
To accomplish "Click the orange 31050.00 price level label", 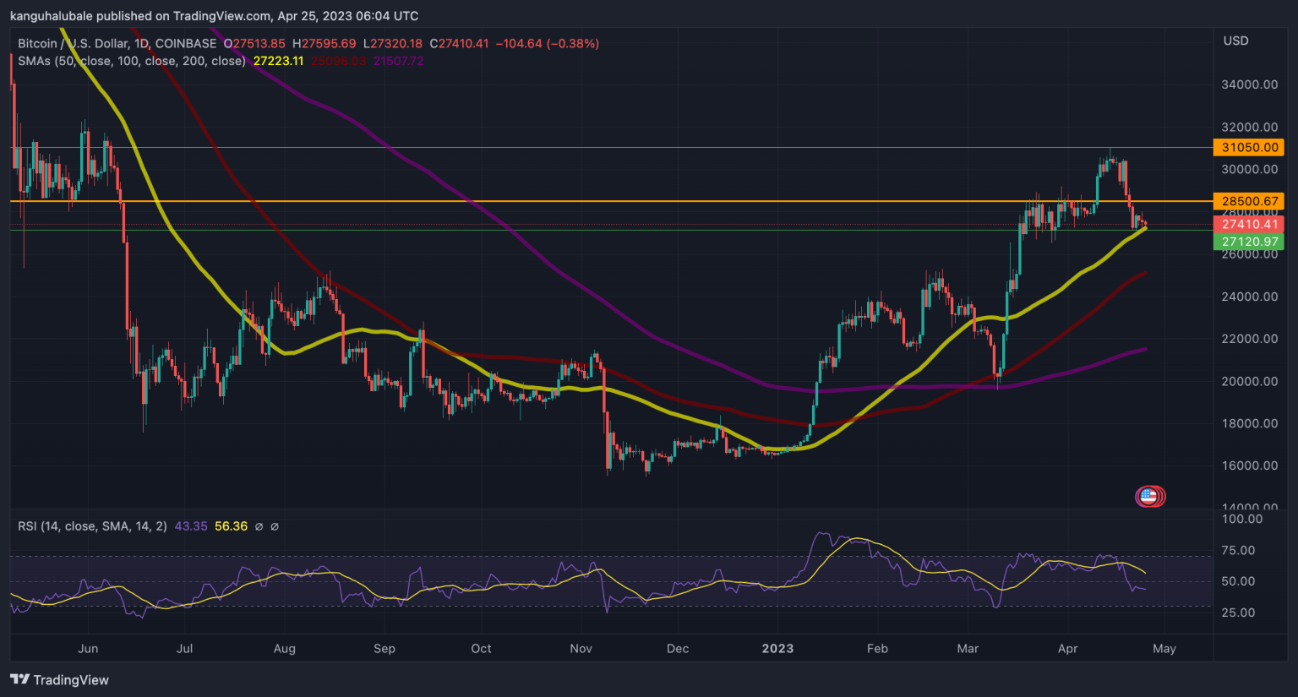I will tap(1250, 147).
